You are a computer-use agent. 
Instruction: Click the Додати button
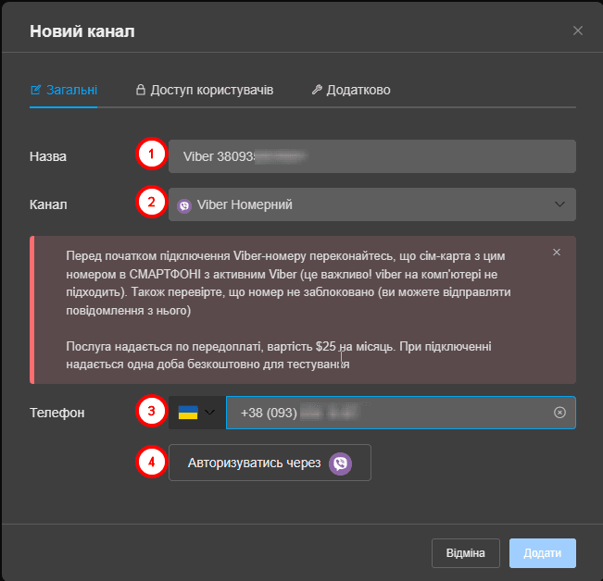click(543, 553)
